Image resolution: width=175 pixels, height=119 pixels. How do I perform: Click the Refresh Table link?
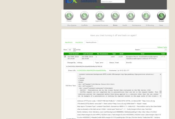[x=162, y=47]
